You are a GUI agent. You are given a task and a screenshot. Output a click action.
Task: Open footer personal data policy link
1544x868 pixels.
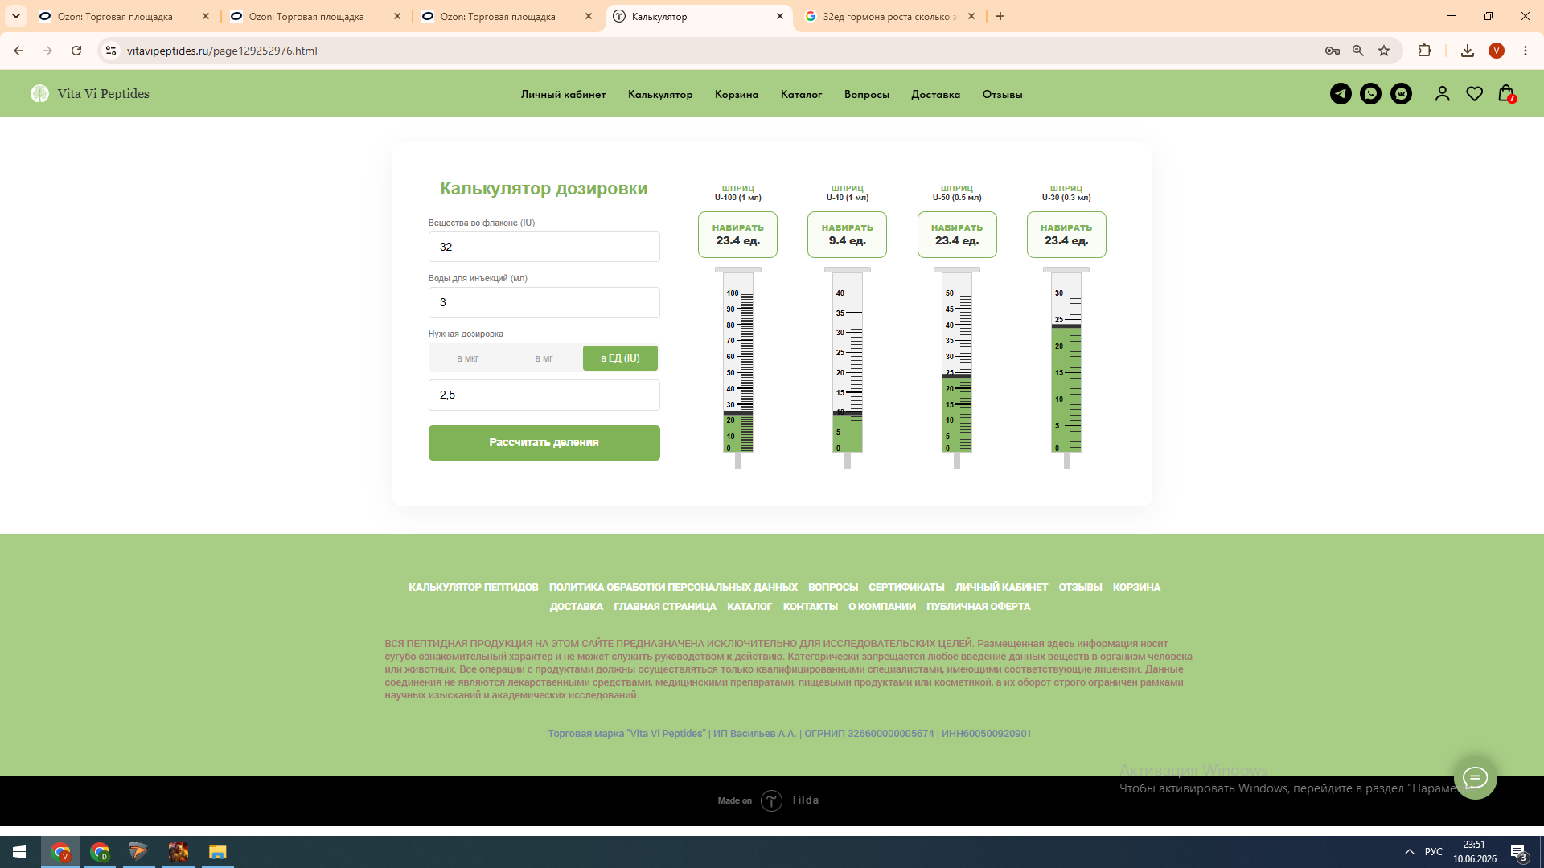673,588
